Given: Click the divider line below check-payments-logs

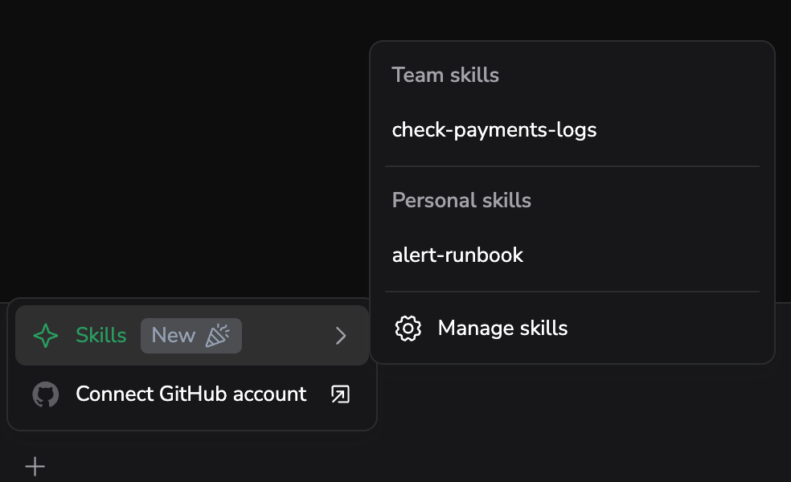Looking at the screenshot, I should 572,165.
